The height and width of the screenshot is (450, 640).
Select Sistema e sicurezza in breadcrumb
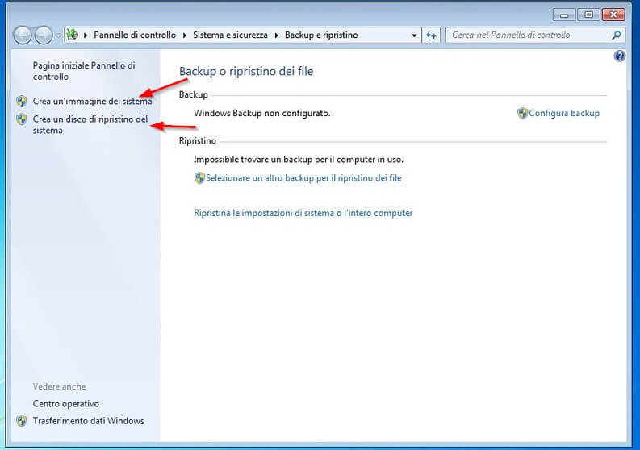coord(230,35)
